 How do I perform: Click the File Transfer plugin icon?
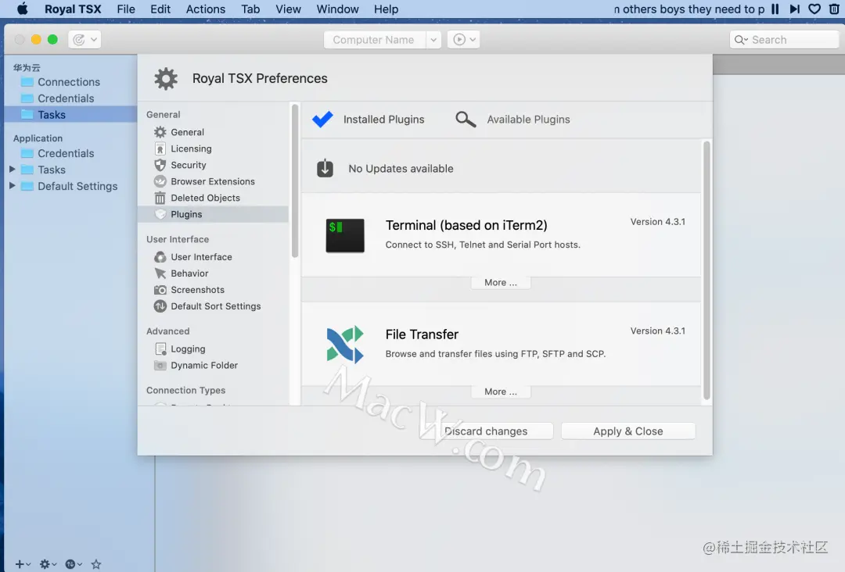(x=345, y=344)
